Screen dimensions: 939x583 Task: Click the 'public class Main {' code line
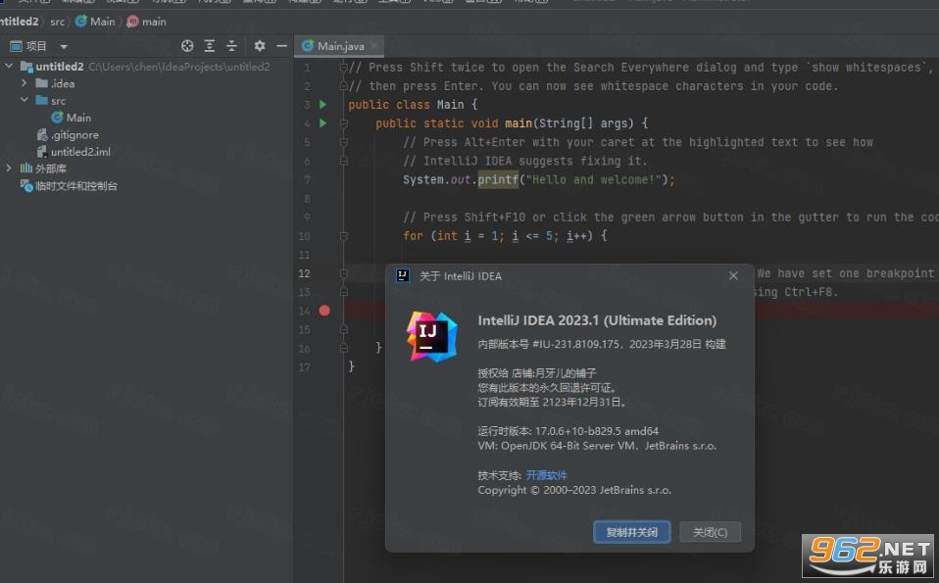click(x=413, y=105)
